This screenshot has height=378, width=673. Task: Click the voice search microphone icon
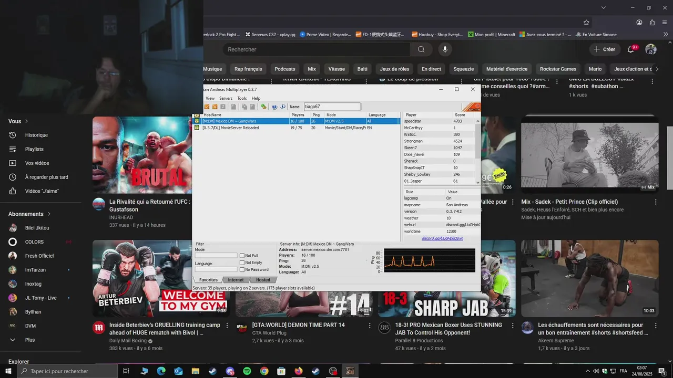445,49
